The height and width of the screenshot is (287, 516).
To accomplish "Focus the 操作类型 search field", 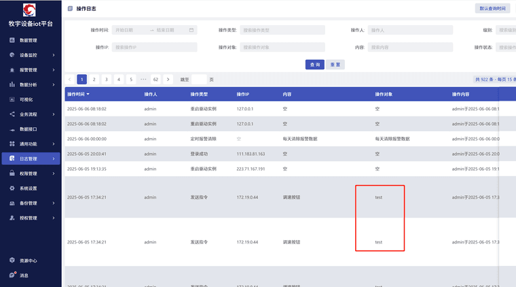I will coord(282,30).
